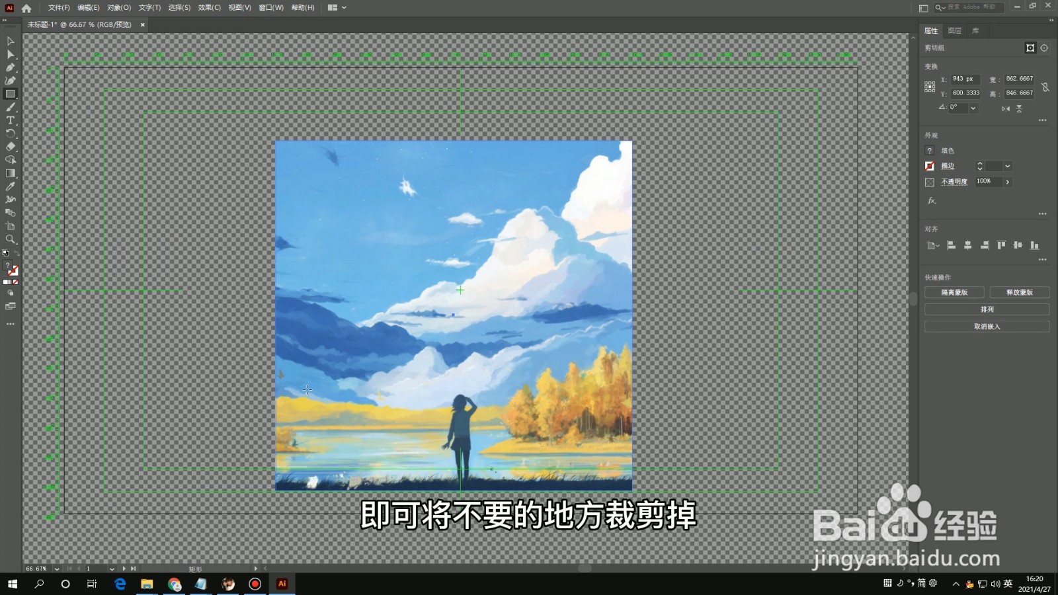
Task: Click vertical align bottom icon
Action: (1034, 245)
